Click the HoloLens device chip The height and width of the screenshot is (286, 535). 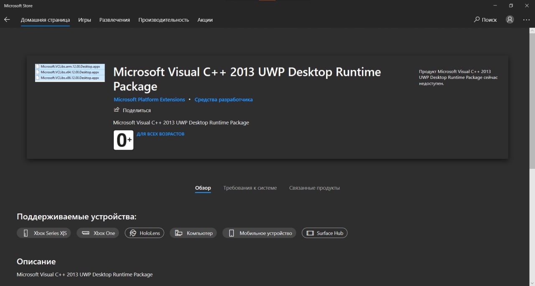pos(145,233)
